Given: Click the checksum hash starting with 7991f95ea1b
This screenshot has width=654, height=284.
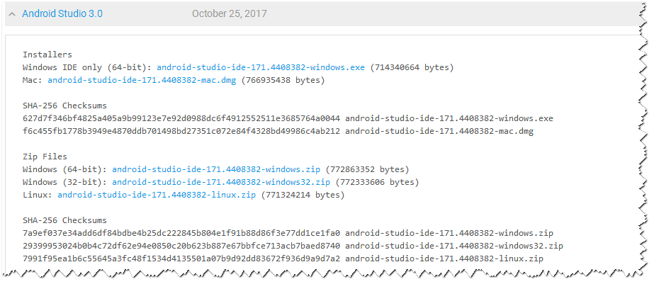Looking at the screenshot, I should [x=181, y=259].
